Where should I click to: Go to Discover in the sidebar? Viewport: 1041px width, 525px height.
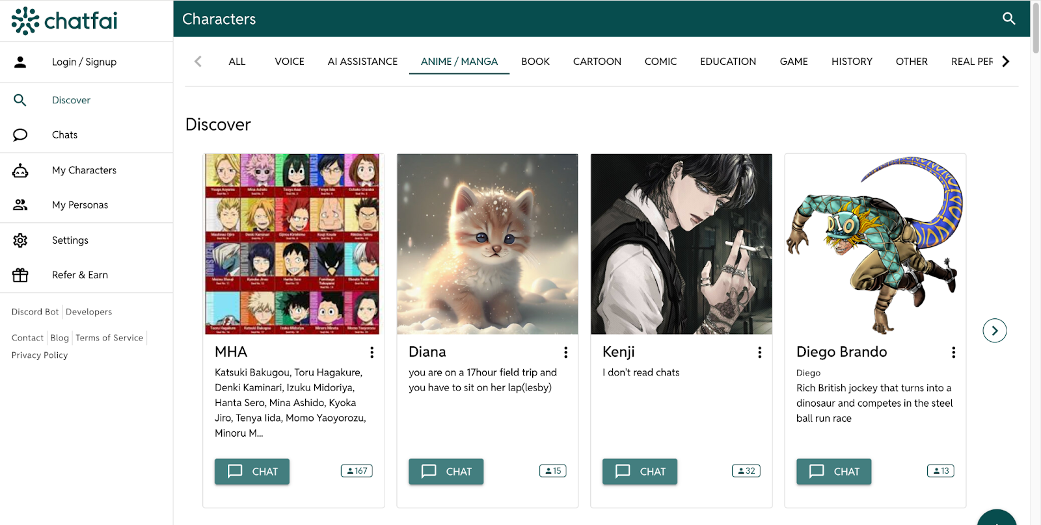point(71,100)
